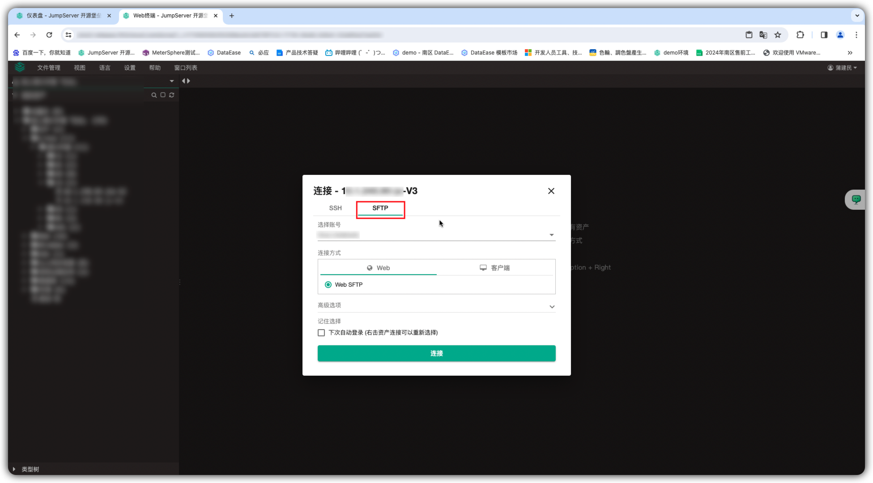873x483 pixels.
Task: Click the refresh icon in asset tree panel
Action: pos(171,95)
